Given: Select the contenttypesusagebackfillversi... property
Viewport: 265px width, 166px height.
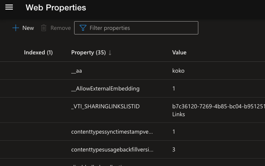Looking at the screenshot, I should pos(112,149).
